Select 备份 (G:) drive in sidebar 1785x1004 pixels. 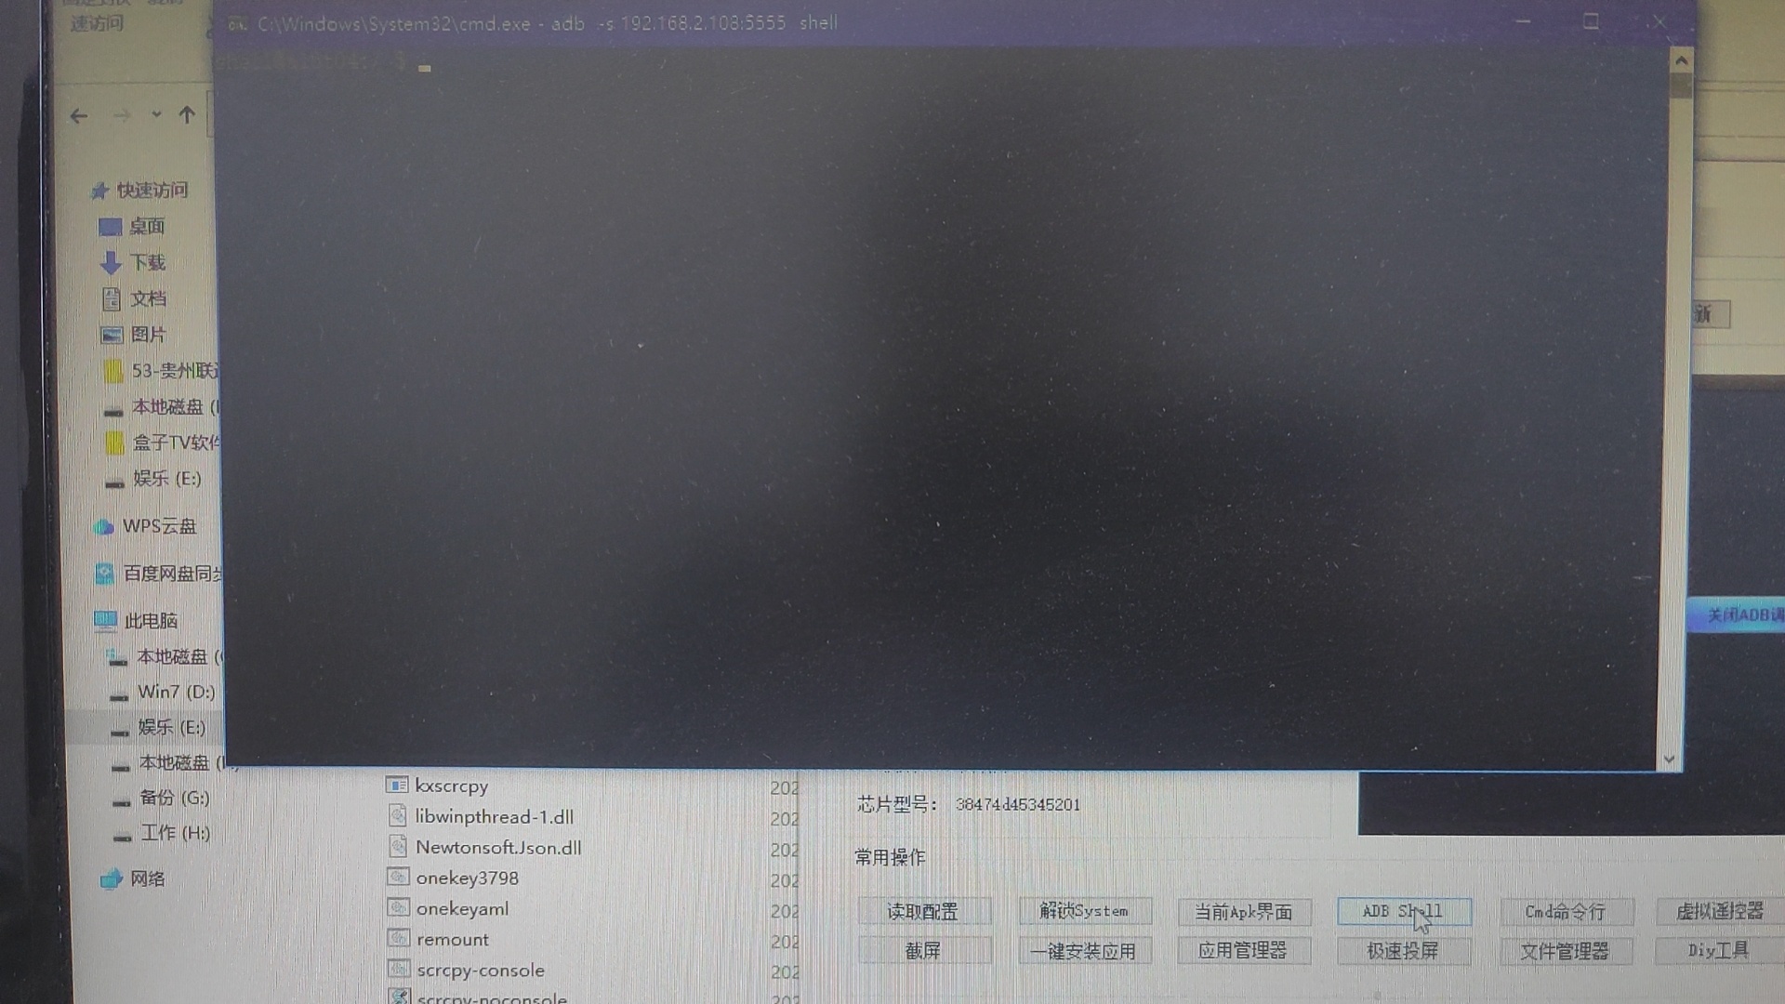coord(173,799)
